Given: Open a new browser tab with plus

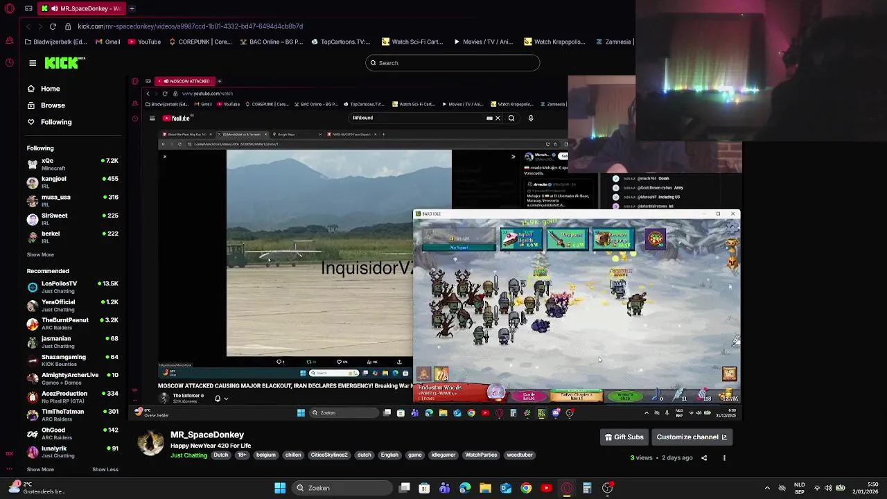Looking at the screenshot, I should pyautogui.click(x=132, y=8).
